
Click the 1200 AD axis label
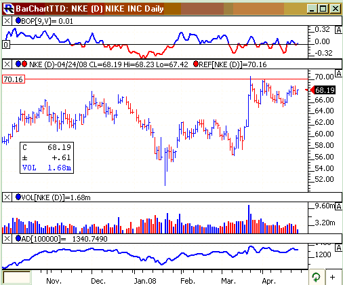tap(323, 254)
